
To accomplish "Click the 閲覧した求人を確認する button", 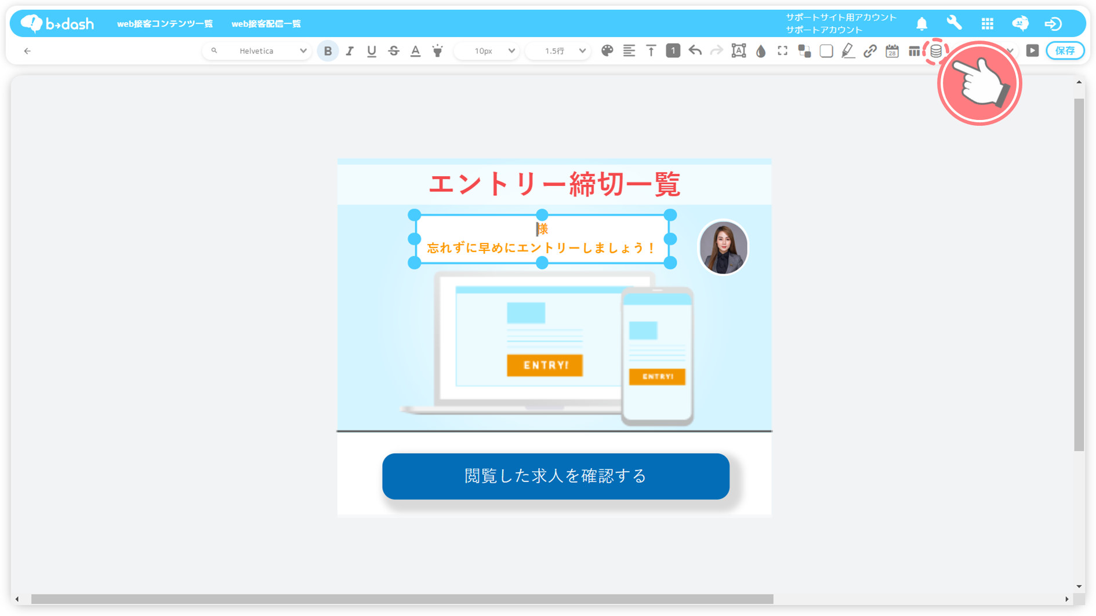I will pyautogui.click(x=556, y=476).
